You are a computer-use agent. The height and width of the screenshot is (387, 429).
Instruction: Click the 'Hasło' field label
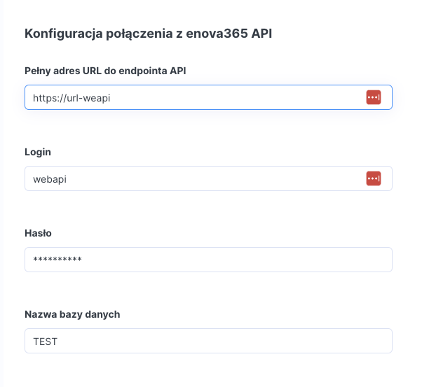(38, 233)
